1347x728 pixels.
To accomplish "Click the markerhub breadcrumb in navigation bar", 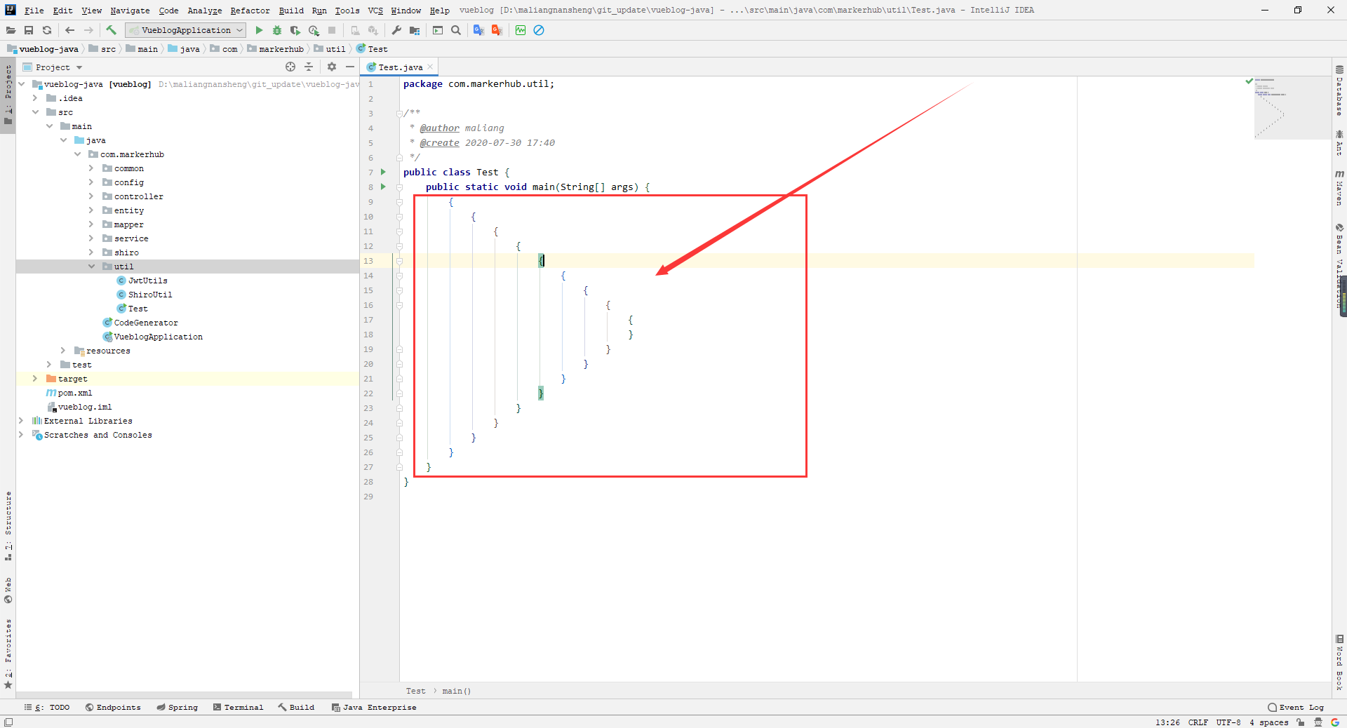I will 275,49.
